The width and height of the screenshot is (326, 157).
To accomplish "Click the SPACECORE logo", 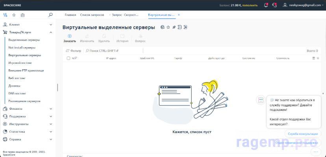I will (x=12, y=6).
